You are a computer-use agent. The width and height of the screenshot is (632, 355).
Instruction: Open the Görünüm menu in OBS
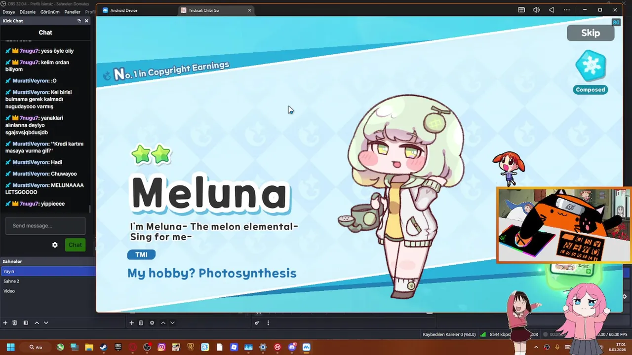[x=50, y=12]
